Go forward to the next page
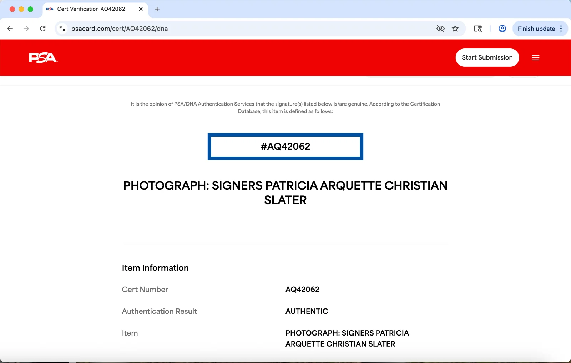Viewport: 571px width, 363px height. [x=26, y=29]
